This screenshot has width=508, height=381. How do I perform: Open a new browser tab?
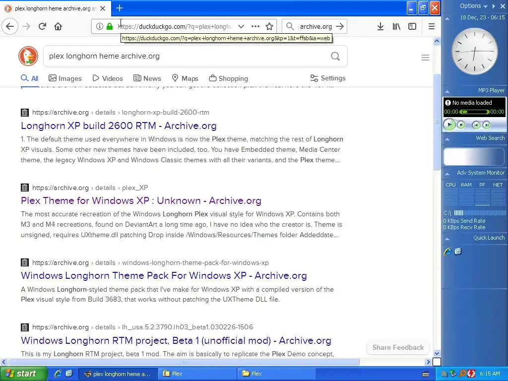tap(119, 8)
